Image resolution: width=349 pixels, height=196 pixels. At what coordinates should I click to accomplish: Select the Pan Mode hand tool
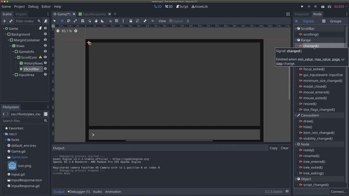(x=96, y=21)
